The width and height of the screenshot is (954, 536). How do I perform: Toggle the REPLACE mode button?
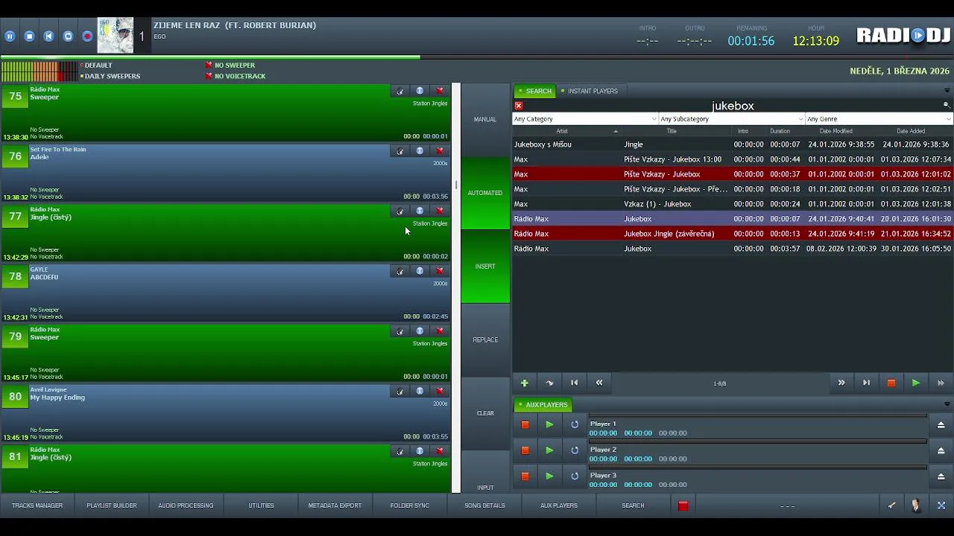coord(485,339)
